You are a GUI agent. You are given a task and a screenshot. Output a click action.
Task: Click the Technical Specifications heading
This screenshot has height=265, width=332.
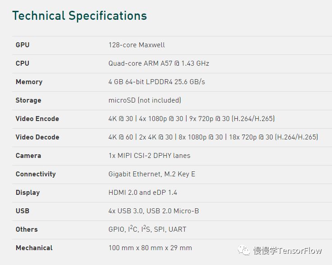coord(79,16)
